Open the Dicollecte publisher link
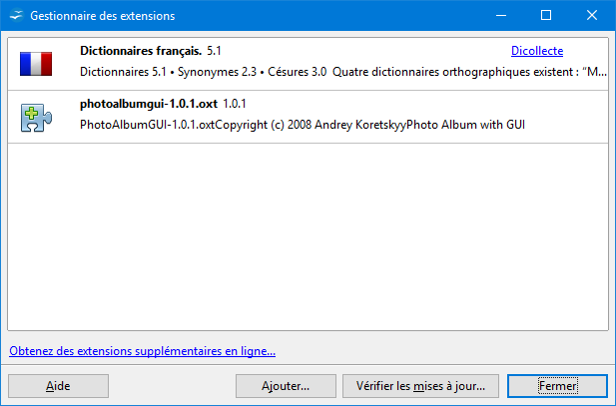 [537, 51]
